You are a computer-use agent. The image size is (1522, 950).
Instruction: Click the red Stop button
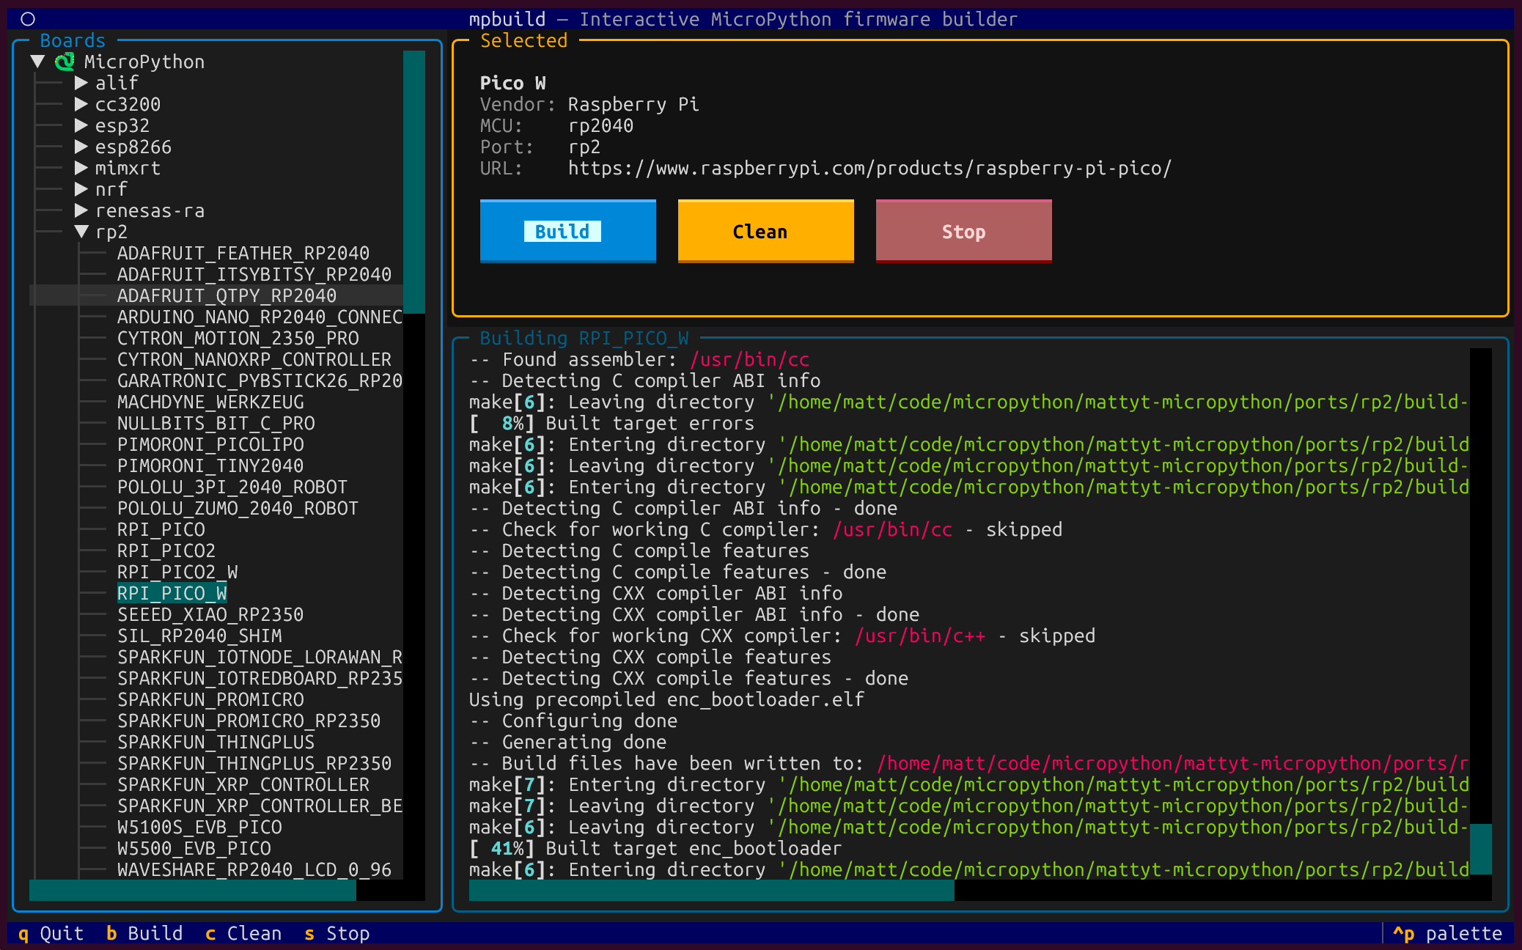coord(964,231)
